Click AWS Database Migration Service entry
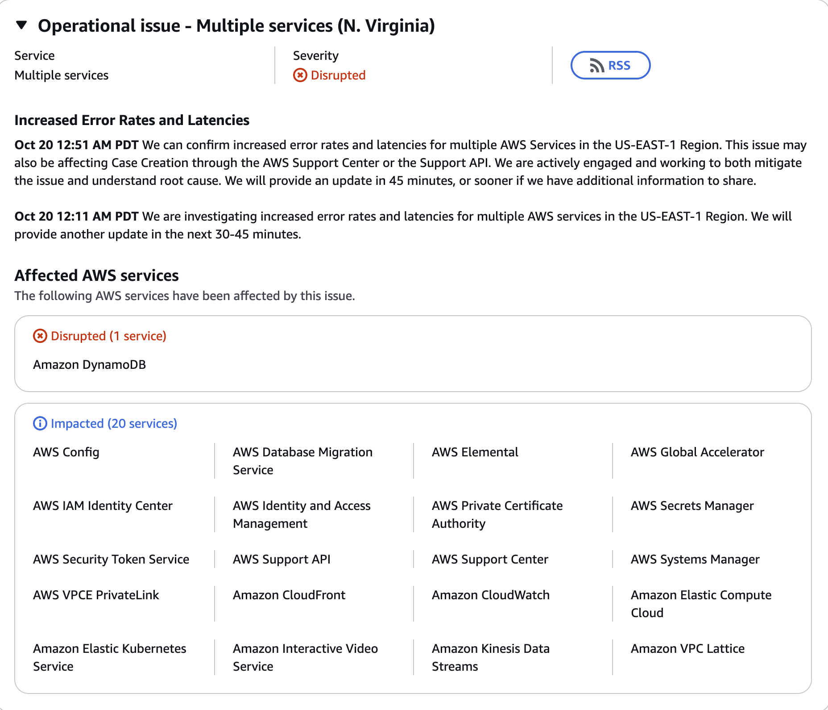This screenshot has width=828, height=710. tap(302, 461)
